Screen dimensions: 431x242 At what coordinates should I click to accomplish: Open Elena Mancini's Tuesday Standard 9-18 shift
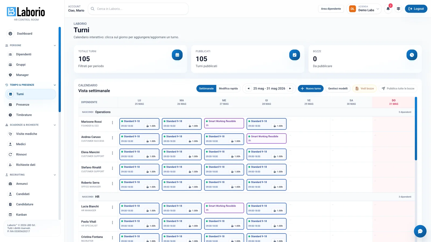182,154
